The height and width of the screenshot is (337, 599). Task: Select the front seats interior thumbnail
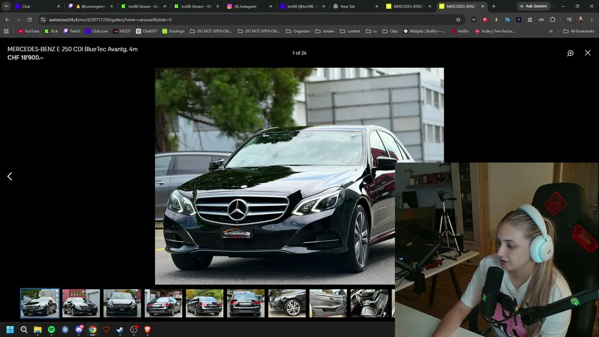(x=369, y=303)
